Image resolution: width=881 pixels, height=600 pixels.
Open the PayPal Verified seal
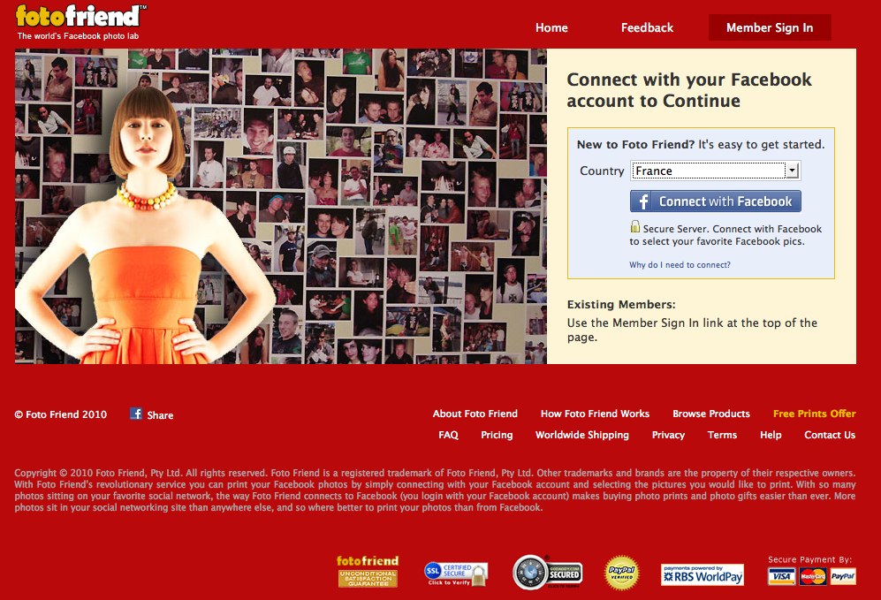621,573
